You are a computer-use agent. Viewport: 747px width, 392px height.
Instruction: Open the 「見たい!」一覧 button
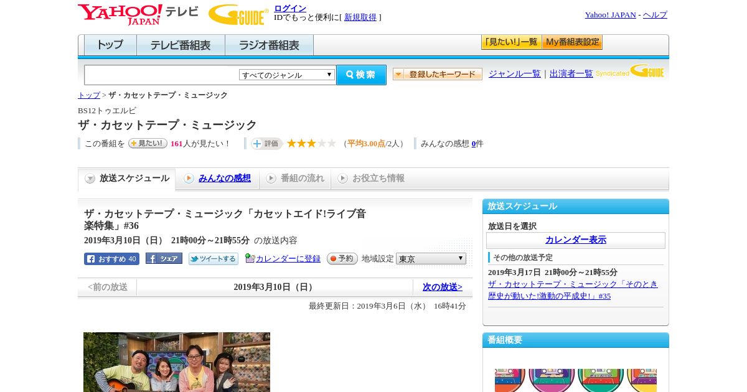[511, 42]
